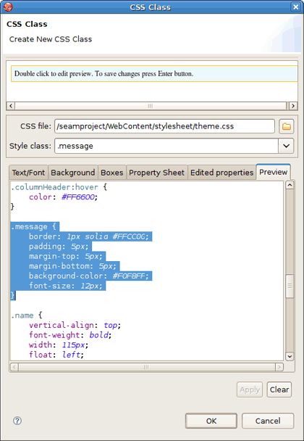Click the top preview pane right scroll arrow
This screenshot has height=441, width=304.
(293, 106)
